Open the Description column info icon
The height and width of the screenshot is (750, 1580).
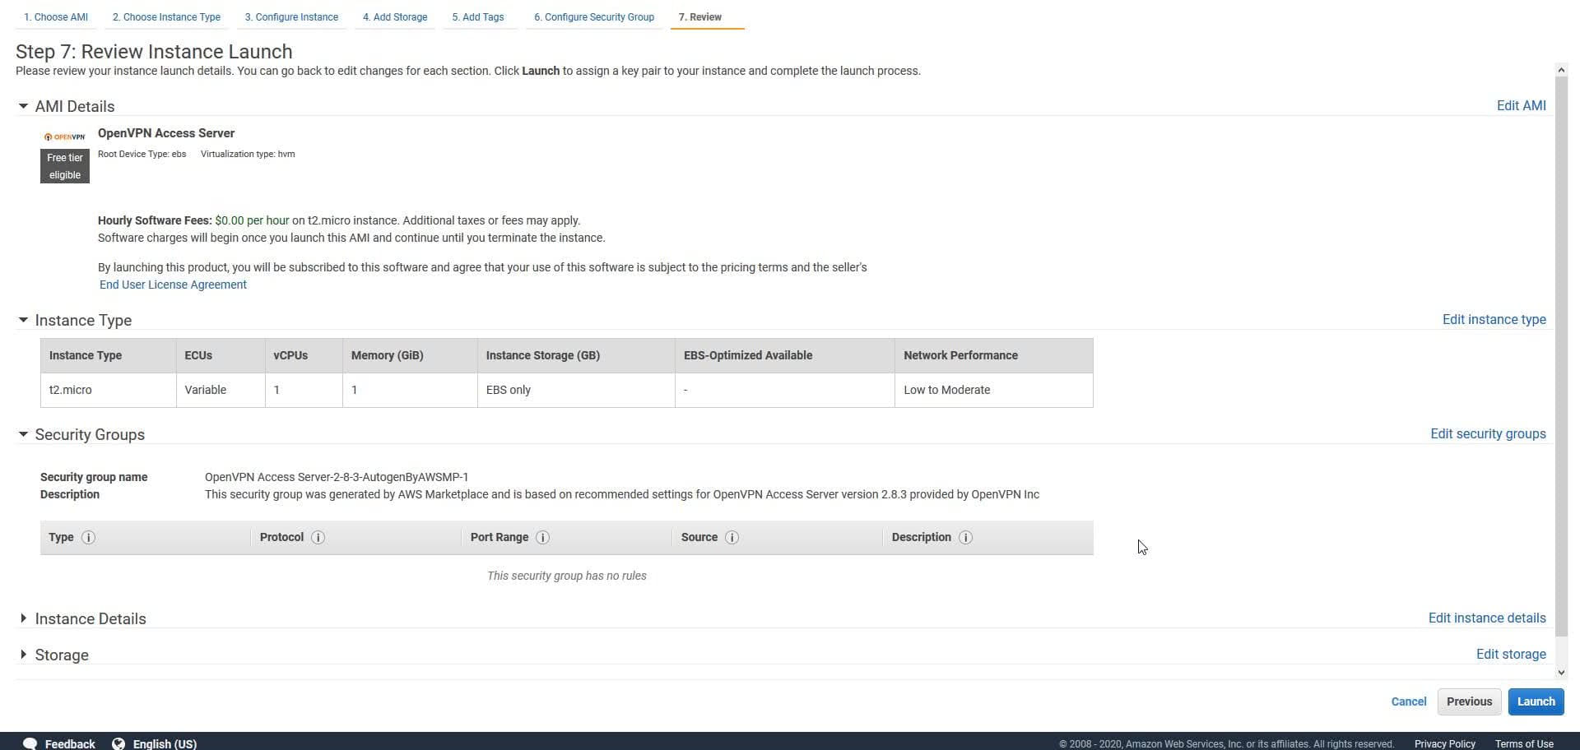(x=966, y=537)
